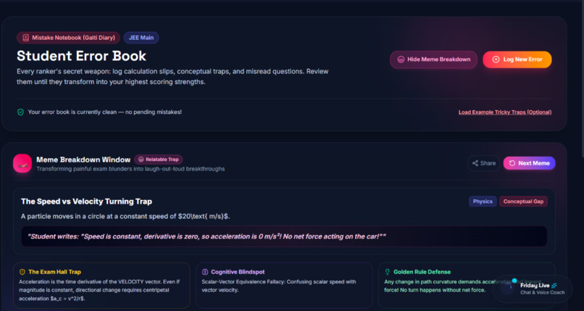The height and width of the screenshot is (311, 584).
Task: Click the Cognitive Blindspot icon
Action: [x=205, y=272]
